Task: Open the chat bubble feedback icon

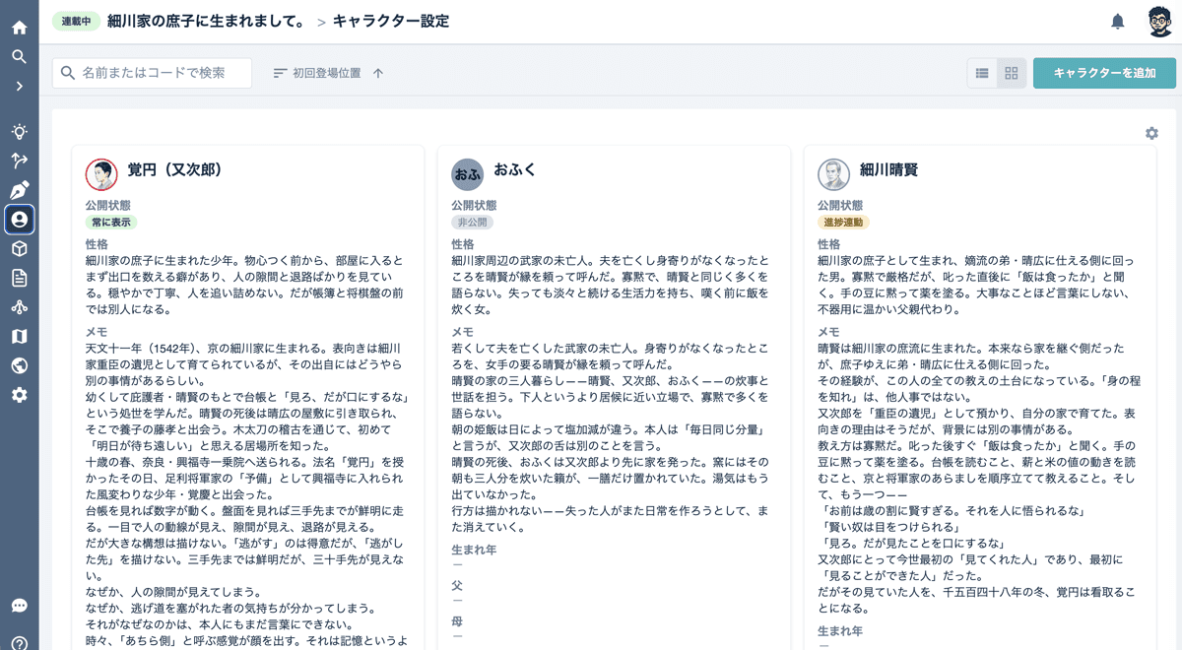Action: click(x=19, y=606)
